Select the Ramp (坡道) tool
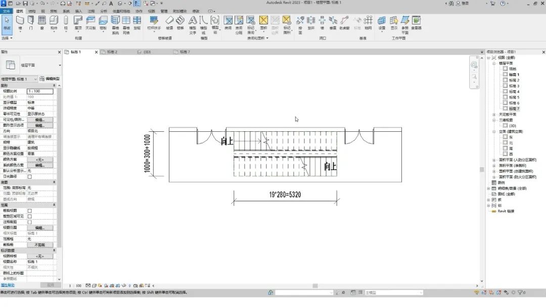 (169, 23)
